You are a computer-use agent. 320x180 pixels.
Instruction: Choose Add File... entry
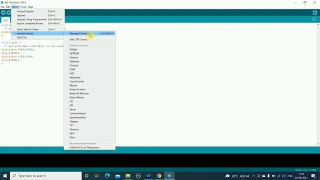click(x=38, y=37)
